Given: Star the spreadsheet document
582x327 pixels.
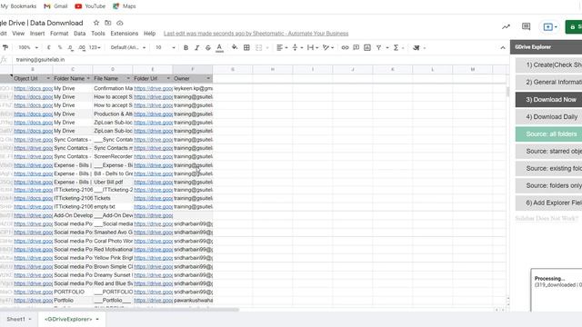Looking at the screenshot, I should click(96, 23).
